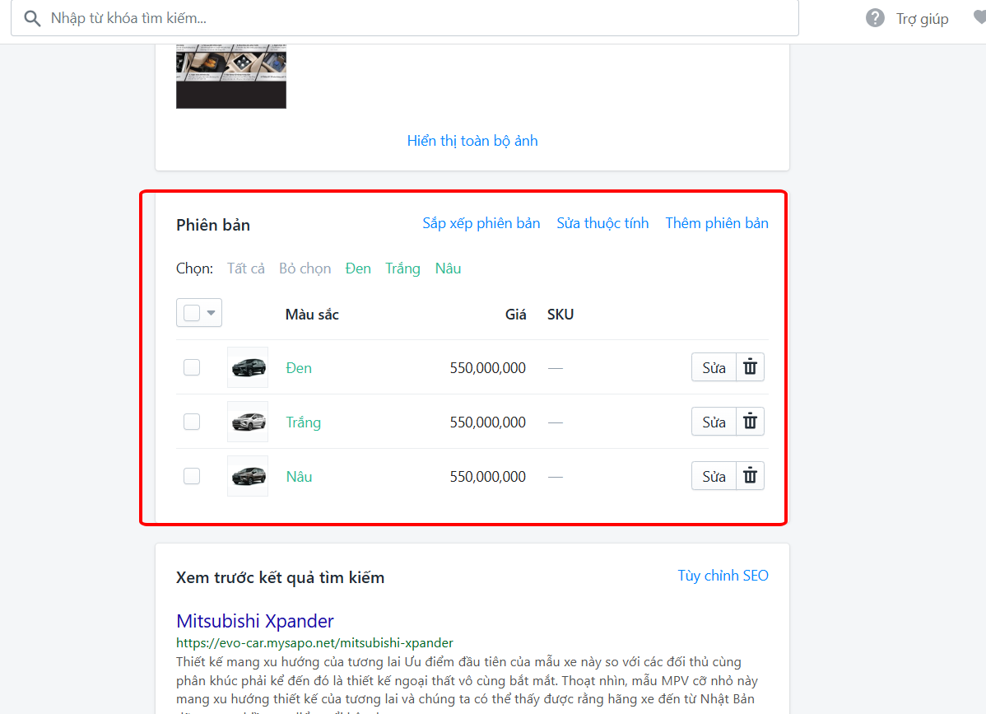The width and height of the screenshot is (986, 714).
Task: Tick the checkbox for the Nâu row
Action: (x=192, y=475)
